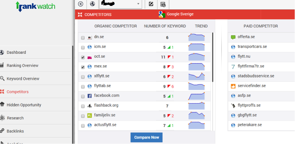Click the Facebook icon beside facebook.com
295x144 pixels.
(x=90, y=96)
